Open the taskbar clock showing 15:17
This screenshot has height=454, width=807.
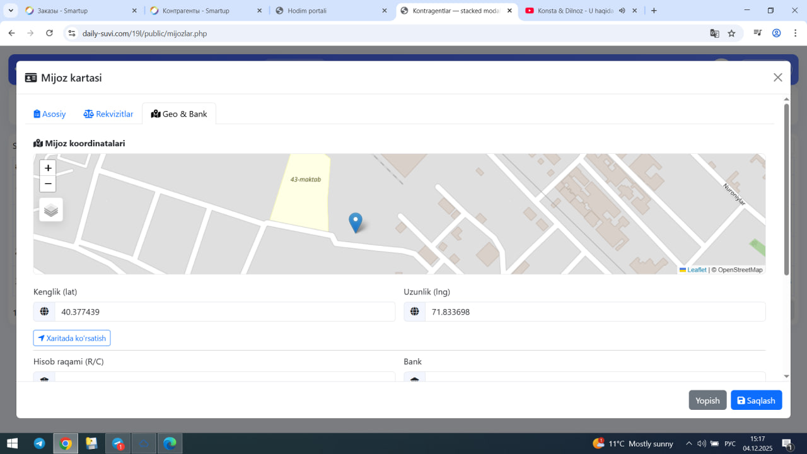click(757, 443)
